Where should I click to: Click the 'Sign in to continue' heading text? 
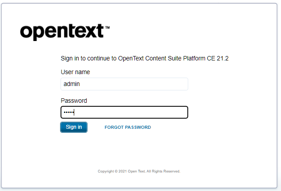click(x=144, y=59)
